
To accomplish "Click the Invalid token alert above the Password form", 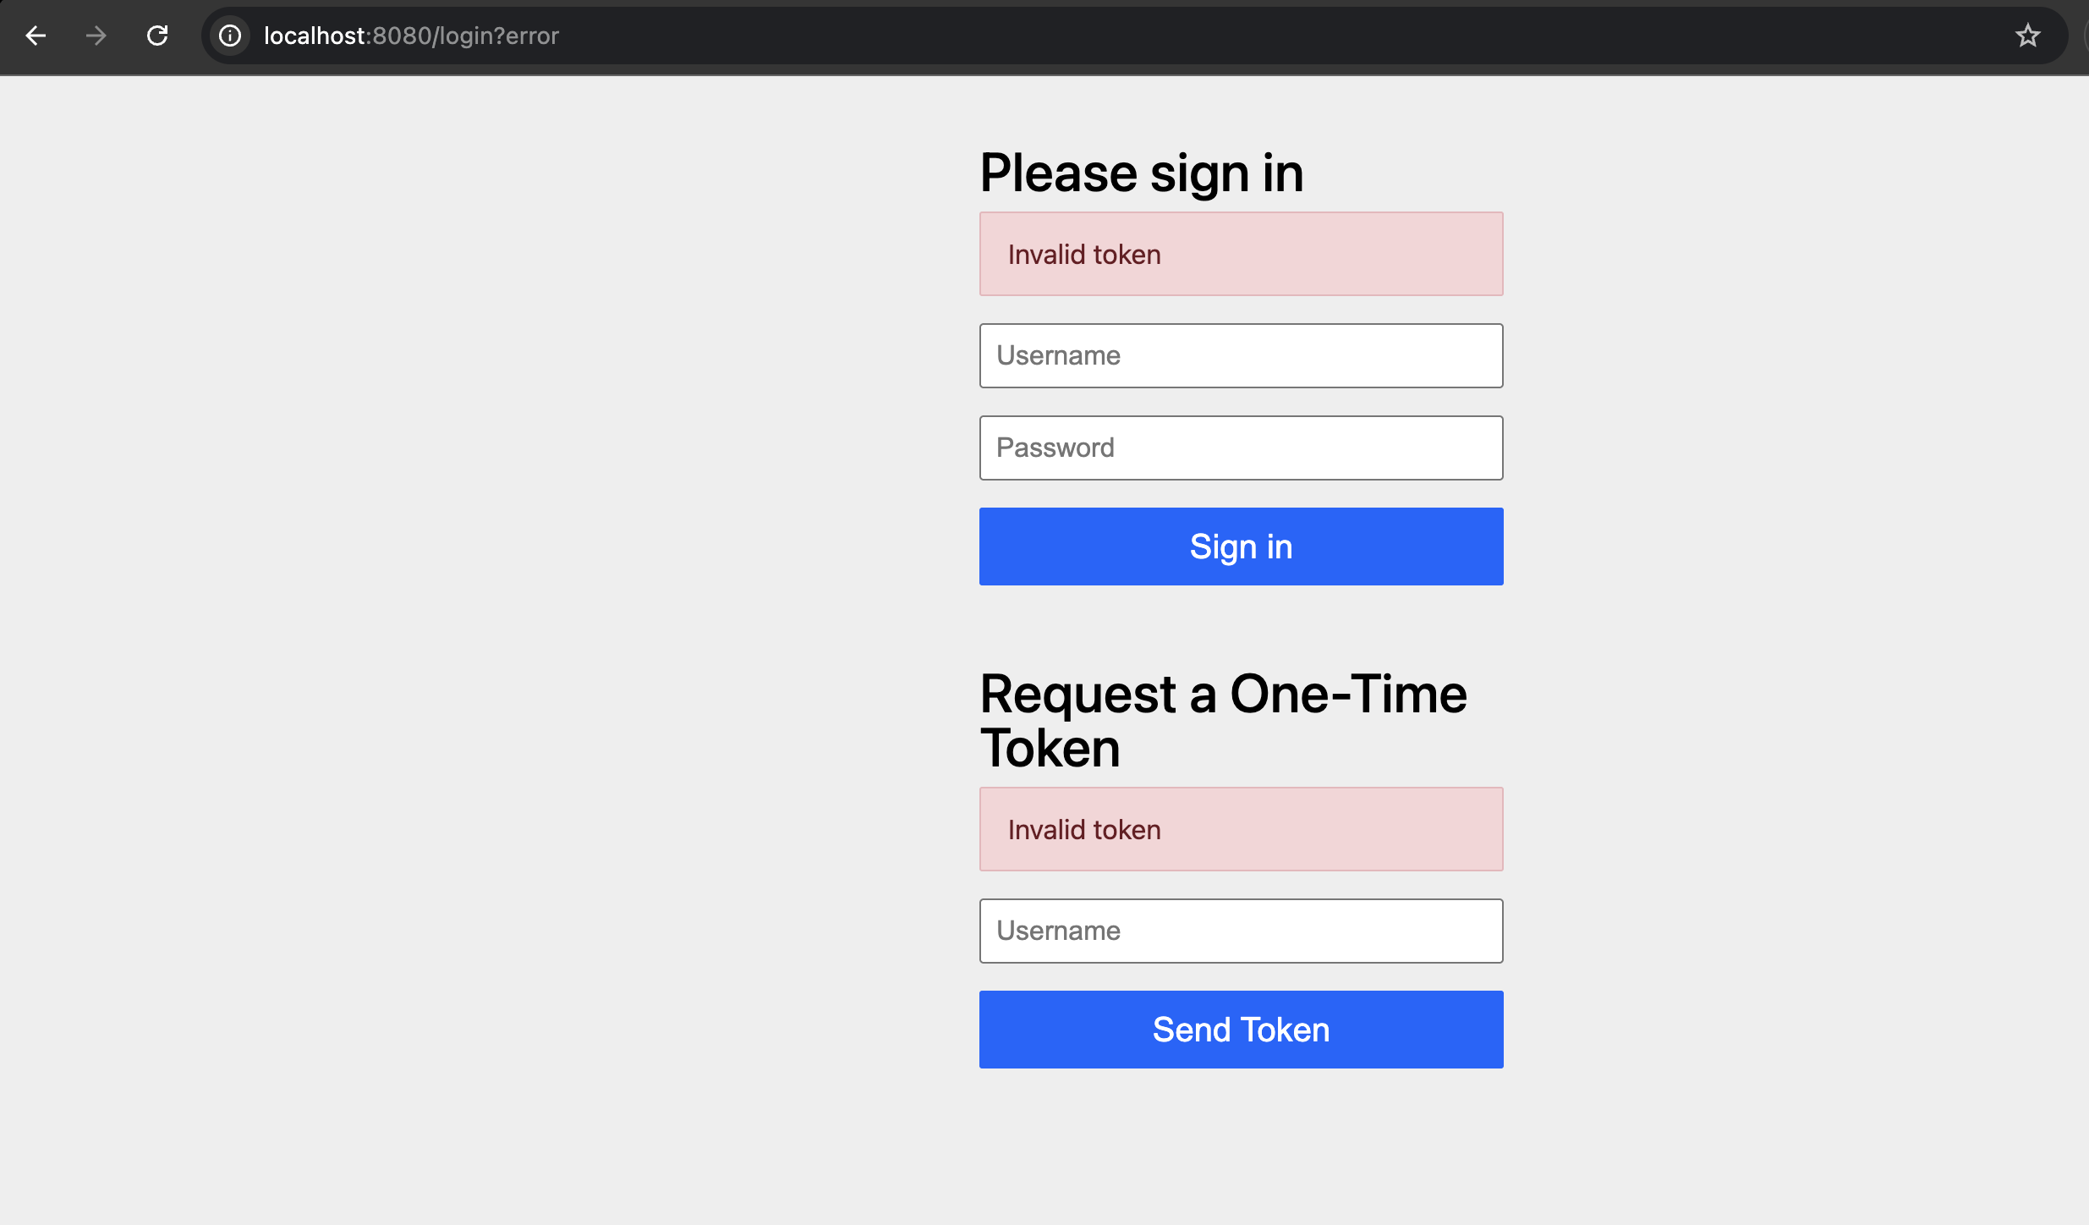I will click(1241, 254).
